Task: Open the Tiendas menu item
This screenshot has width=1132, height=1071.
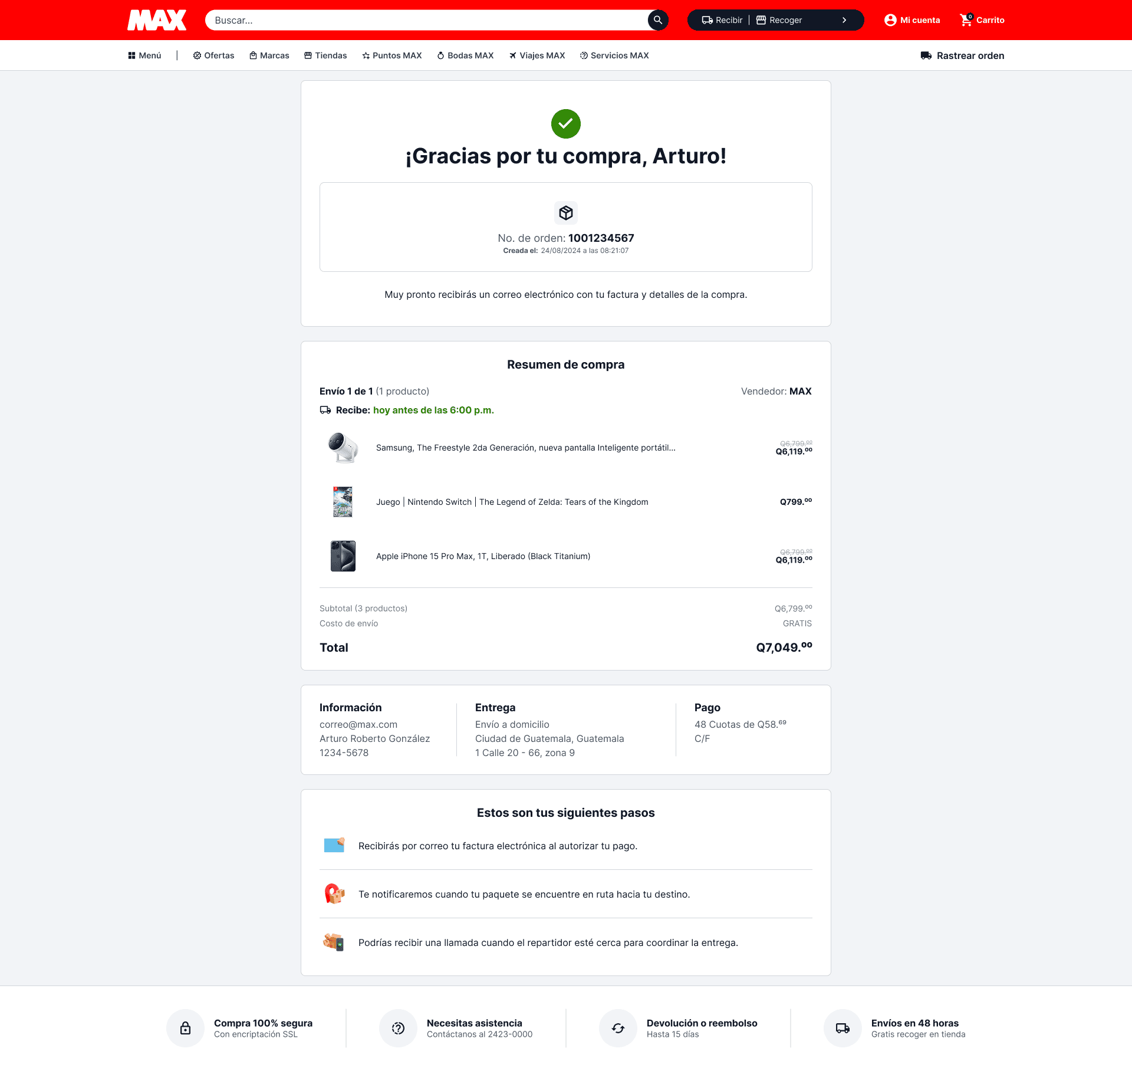Action: click(x=325, y=55)
